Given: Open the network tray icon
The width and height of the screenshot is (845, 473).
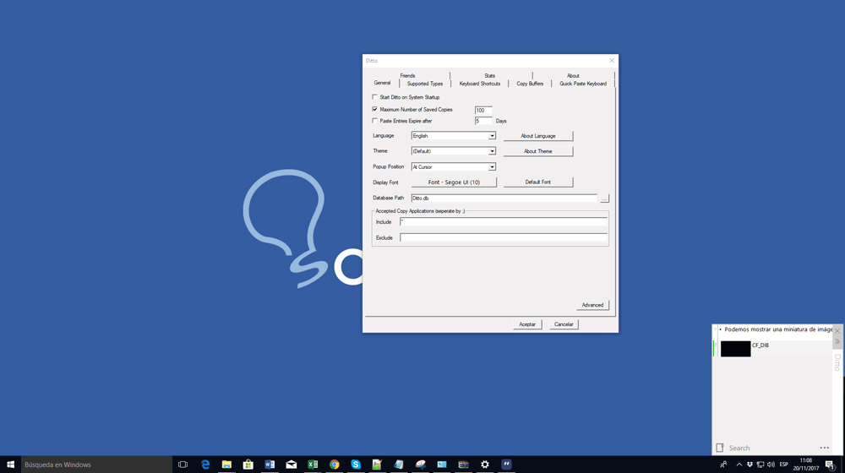Looking at the screenshot, I should (760, 465).
